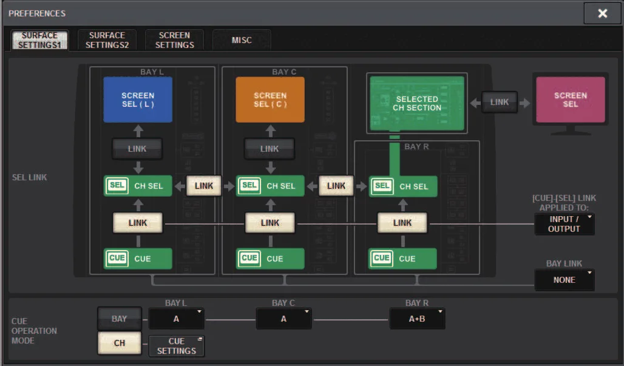Select BAY cue operation mode
624x366 pixels.
click(120, 319)
